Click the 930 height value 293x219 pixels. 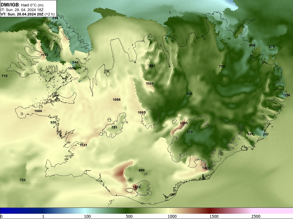53,122
